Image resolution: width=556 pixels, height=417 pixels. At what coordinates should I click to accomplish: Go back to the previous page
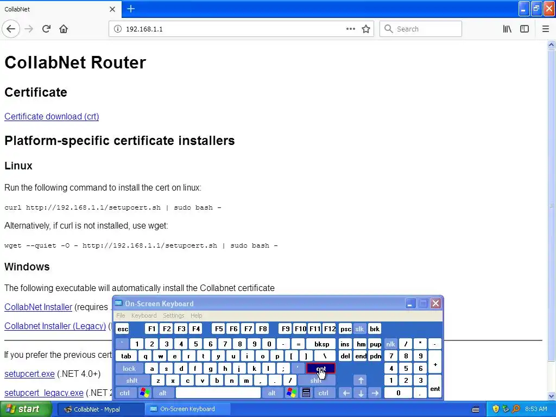[x=11, y=29]
